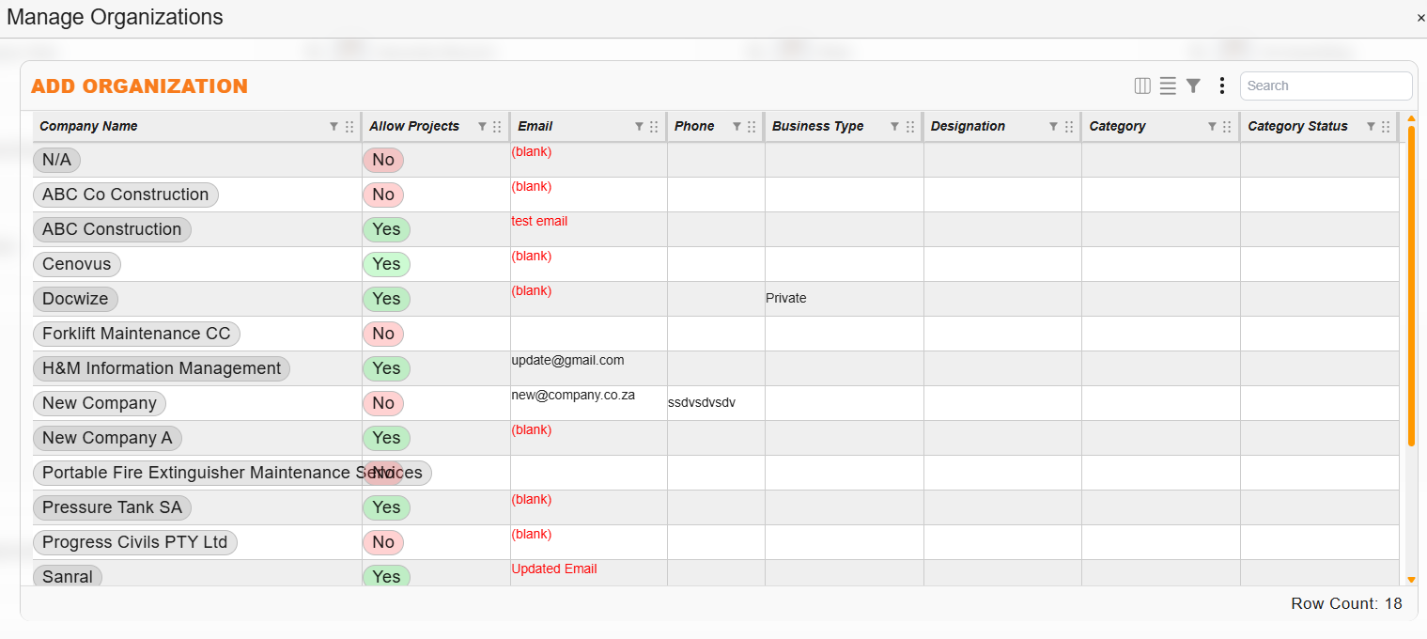Toggle Allow Projects to No for Cenovus
Viewport: 1427px width, 639px height.
[x=386, y=264]
